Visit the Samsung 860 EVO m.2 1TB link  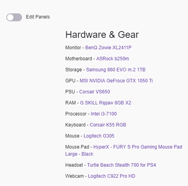[116, 70]
